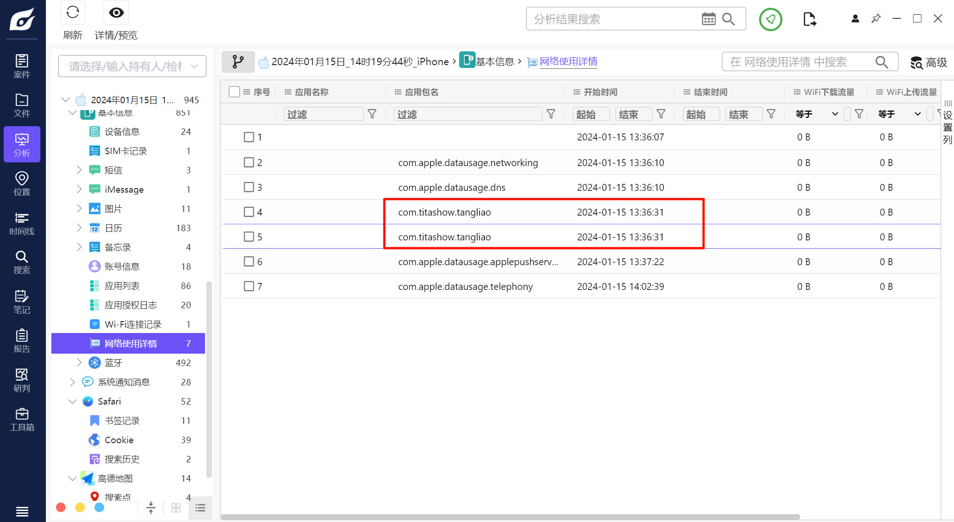This screenshot has width=954, height=522.
Task: Check the checkbox for row 4
Action: tap(249, 212)
